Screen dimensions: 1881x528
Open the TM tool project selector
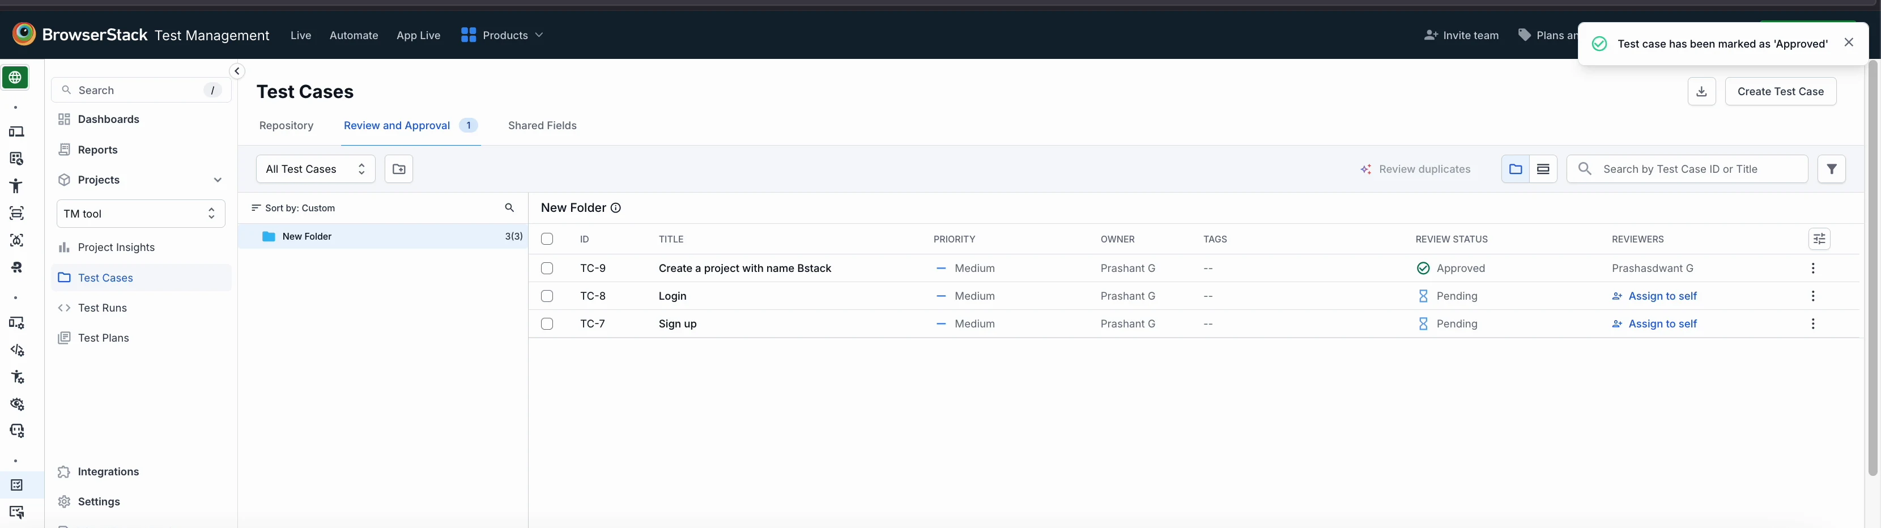(140, 213)
